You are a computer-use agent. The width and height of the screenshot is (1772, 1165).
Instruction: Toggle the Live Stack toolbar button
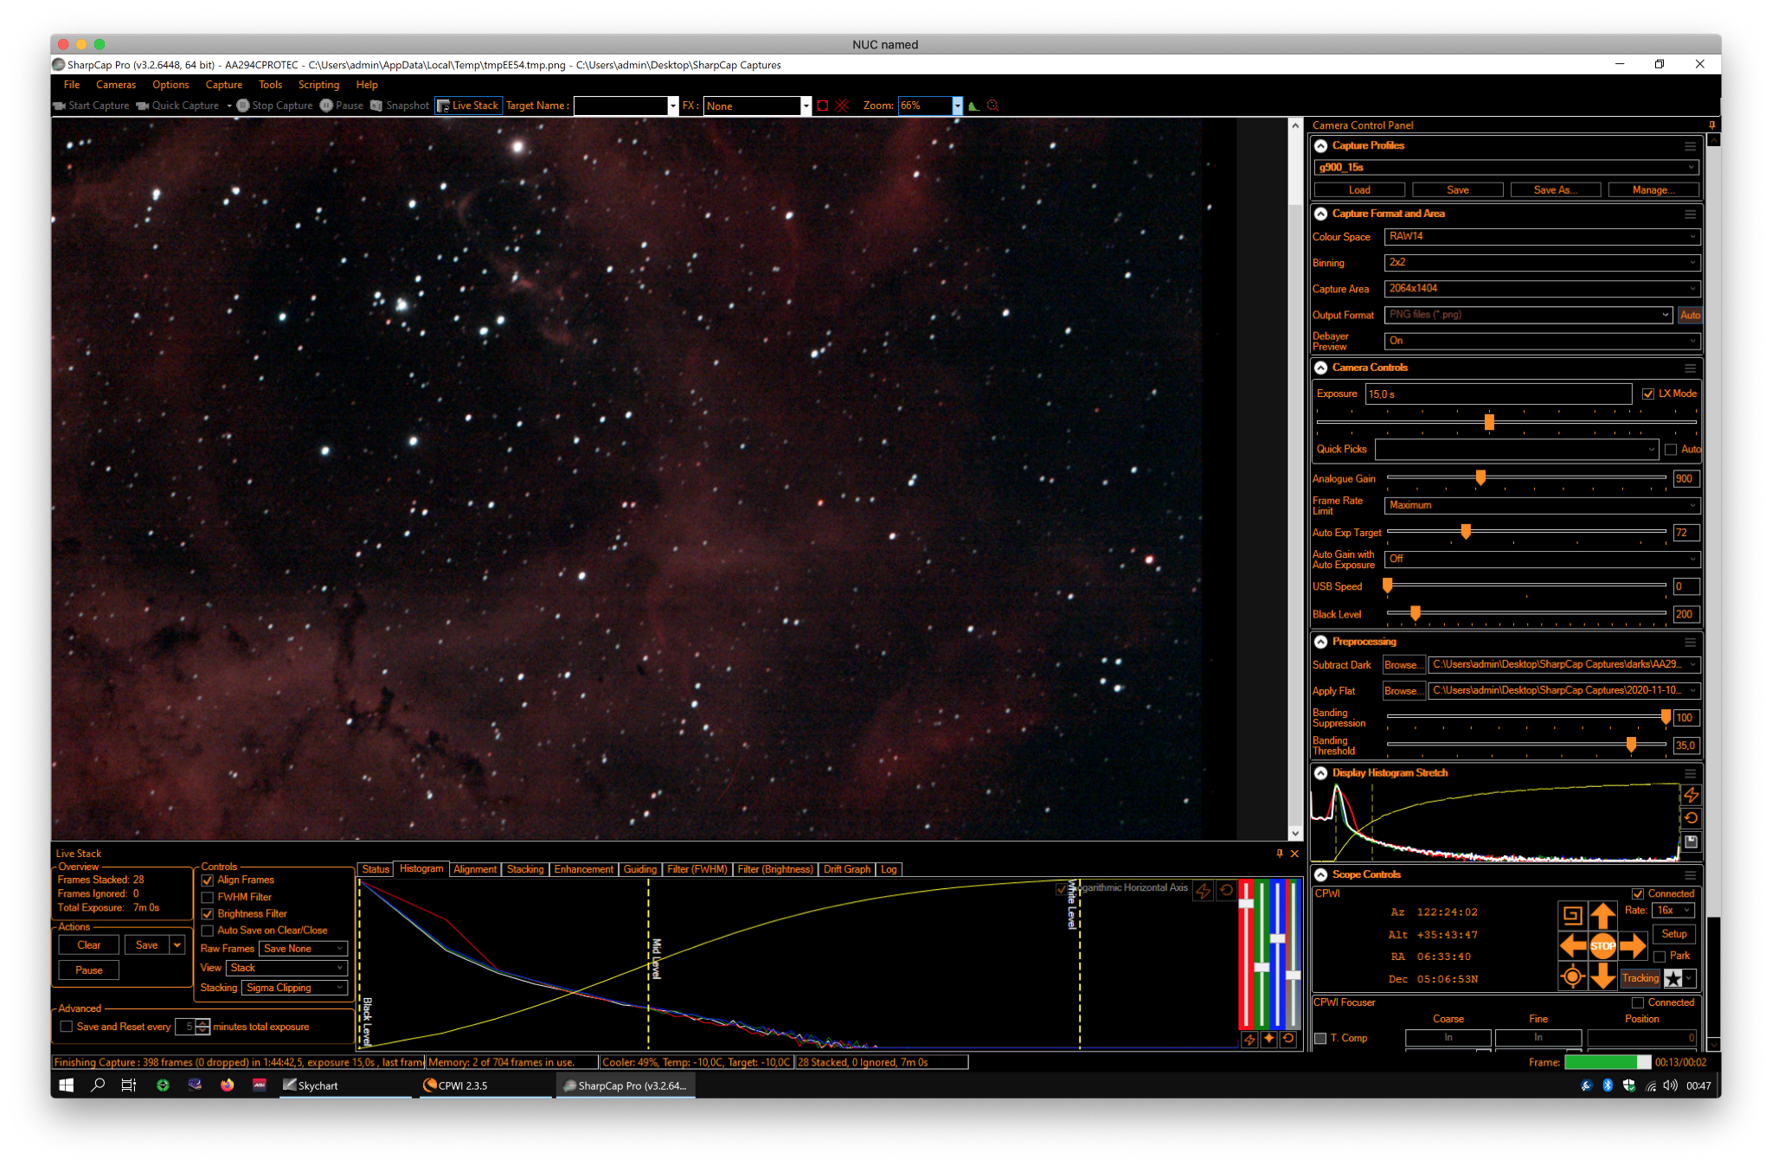[468, 106]
